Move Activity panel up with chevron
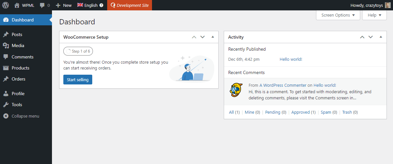 (x=362, y=37)
